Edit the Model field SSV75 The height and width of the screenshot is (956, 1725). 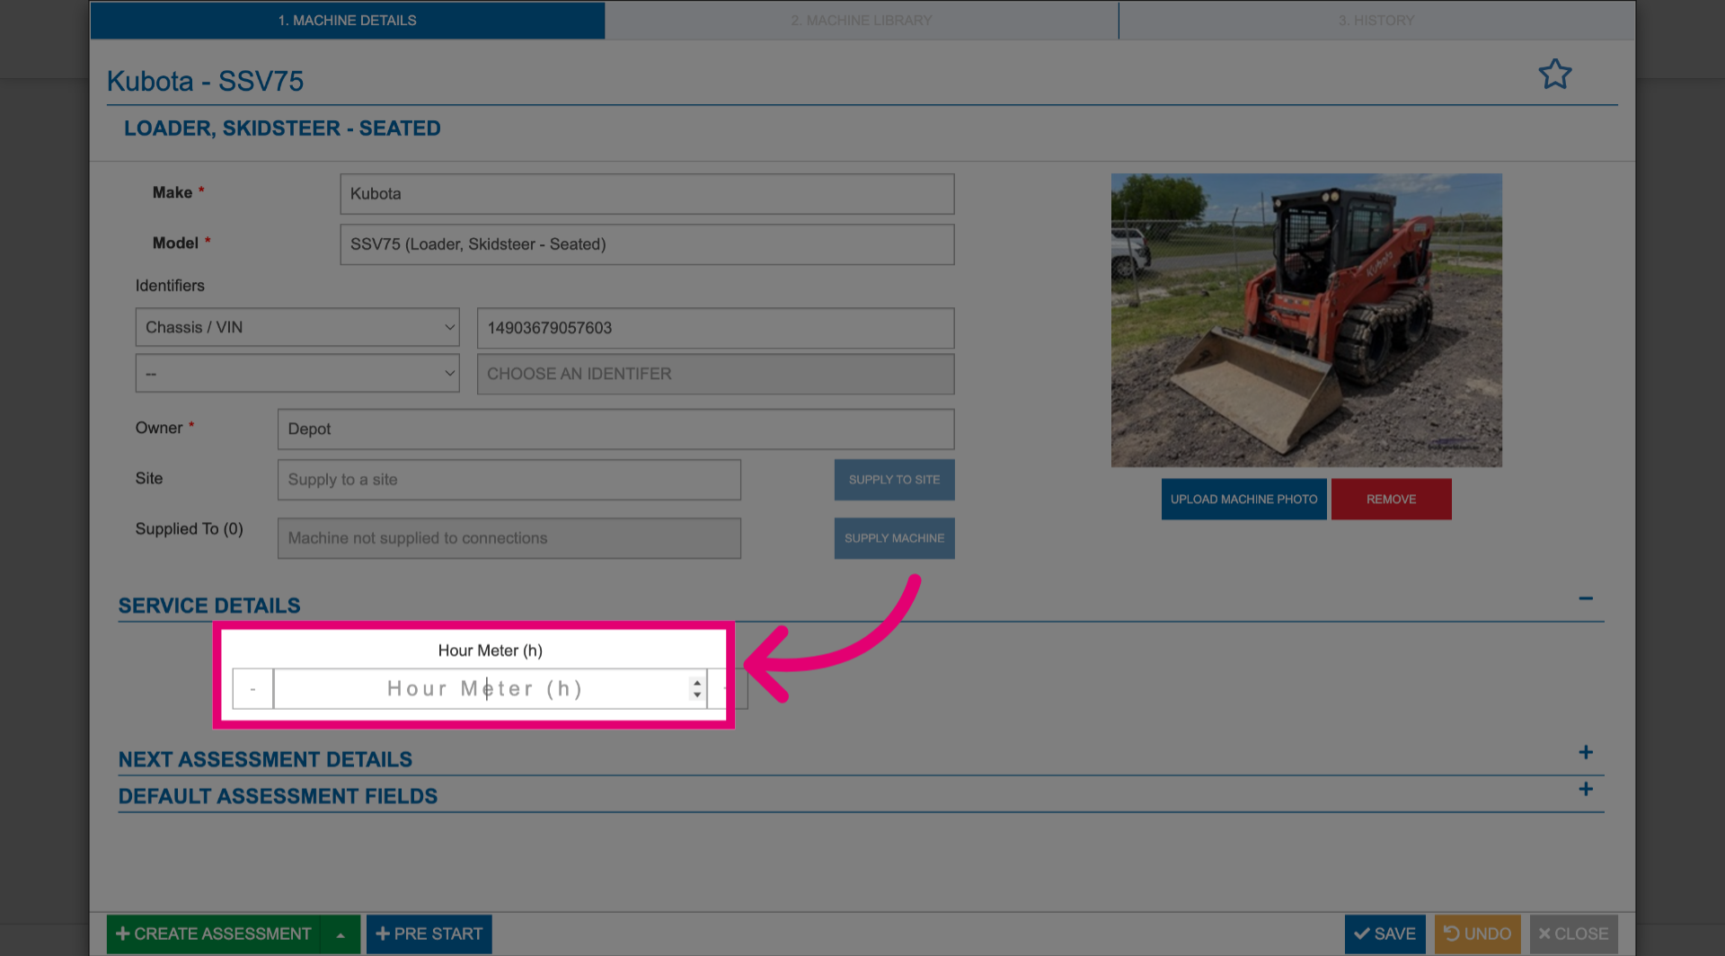(x=647, y=244)
